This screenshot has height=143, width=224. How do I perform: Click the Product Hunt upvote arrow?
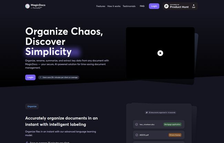194,5
